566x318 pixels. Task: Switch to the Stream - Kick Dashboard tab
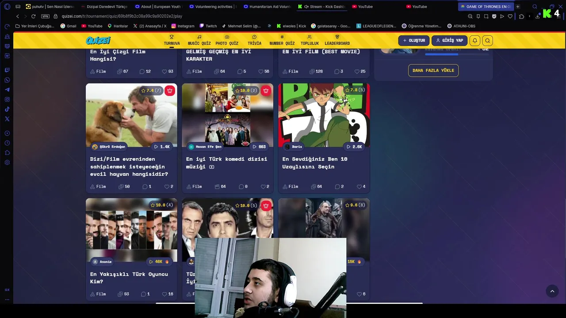point(321,7)
